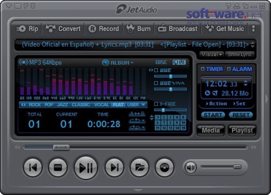Open the Visual dropdown

coord(212,55)
